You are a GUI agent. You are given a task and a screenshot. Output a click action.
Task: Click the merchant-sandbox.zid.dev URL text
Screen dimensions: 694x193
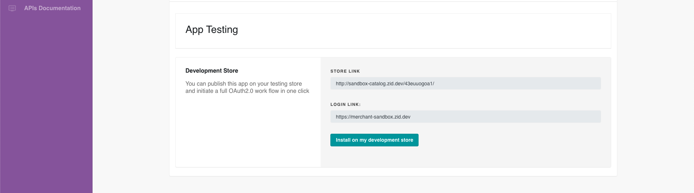pyautogui.click(x=373, y=117)
